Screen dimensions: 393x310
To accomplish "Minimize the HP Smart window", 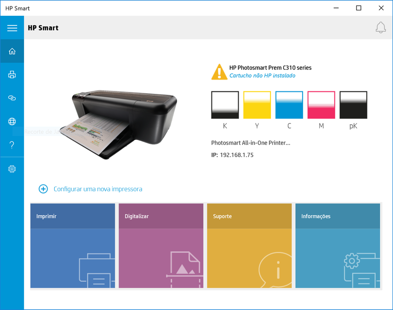I will [x=336, y=8].
